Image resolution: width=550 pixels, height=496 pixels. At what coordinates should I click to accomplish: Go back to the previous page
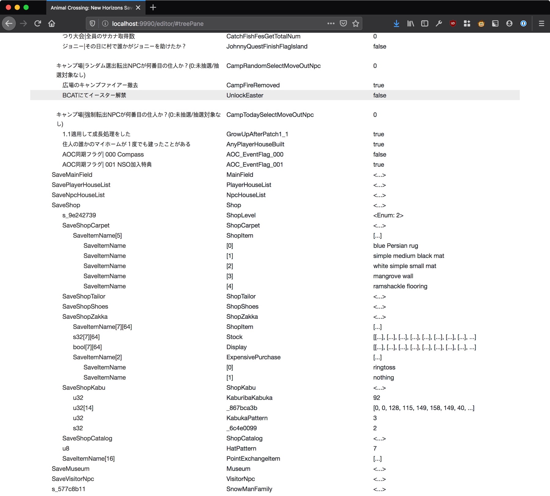tap(9, 24)
